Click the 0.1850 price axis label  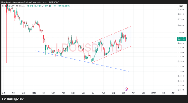pyautogui.click(x=181, y=71)
